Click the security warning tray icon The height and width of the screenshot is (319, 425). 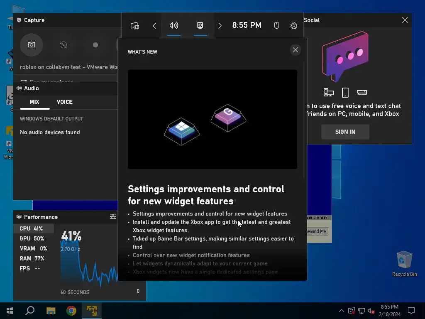(352, 311)
